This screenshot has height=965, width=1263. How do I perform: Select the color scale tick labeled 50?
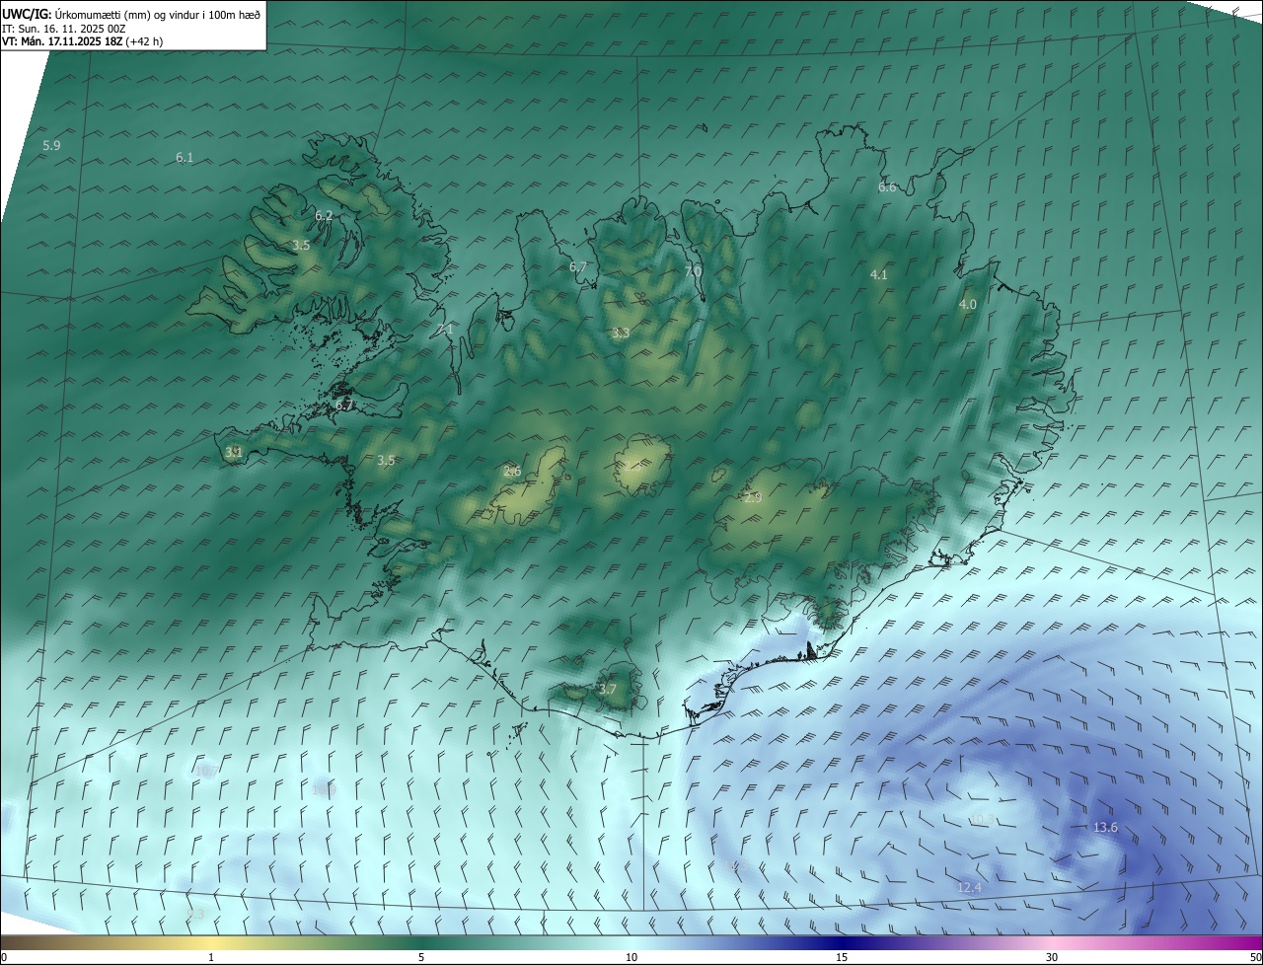click(1255, 957)
